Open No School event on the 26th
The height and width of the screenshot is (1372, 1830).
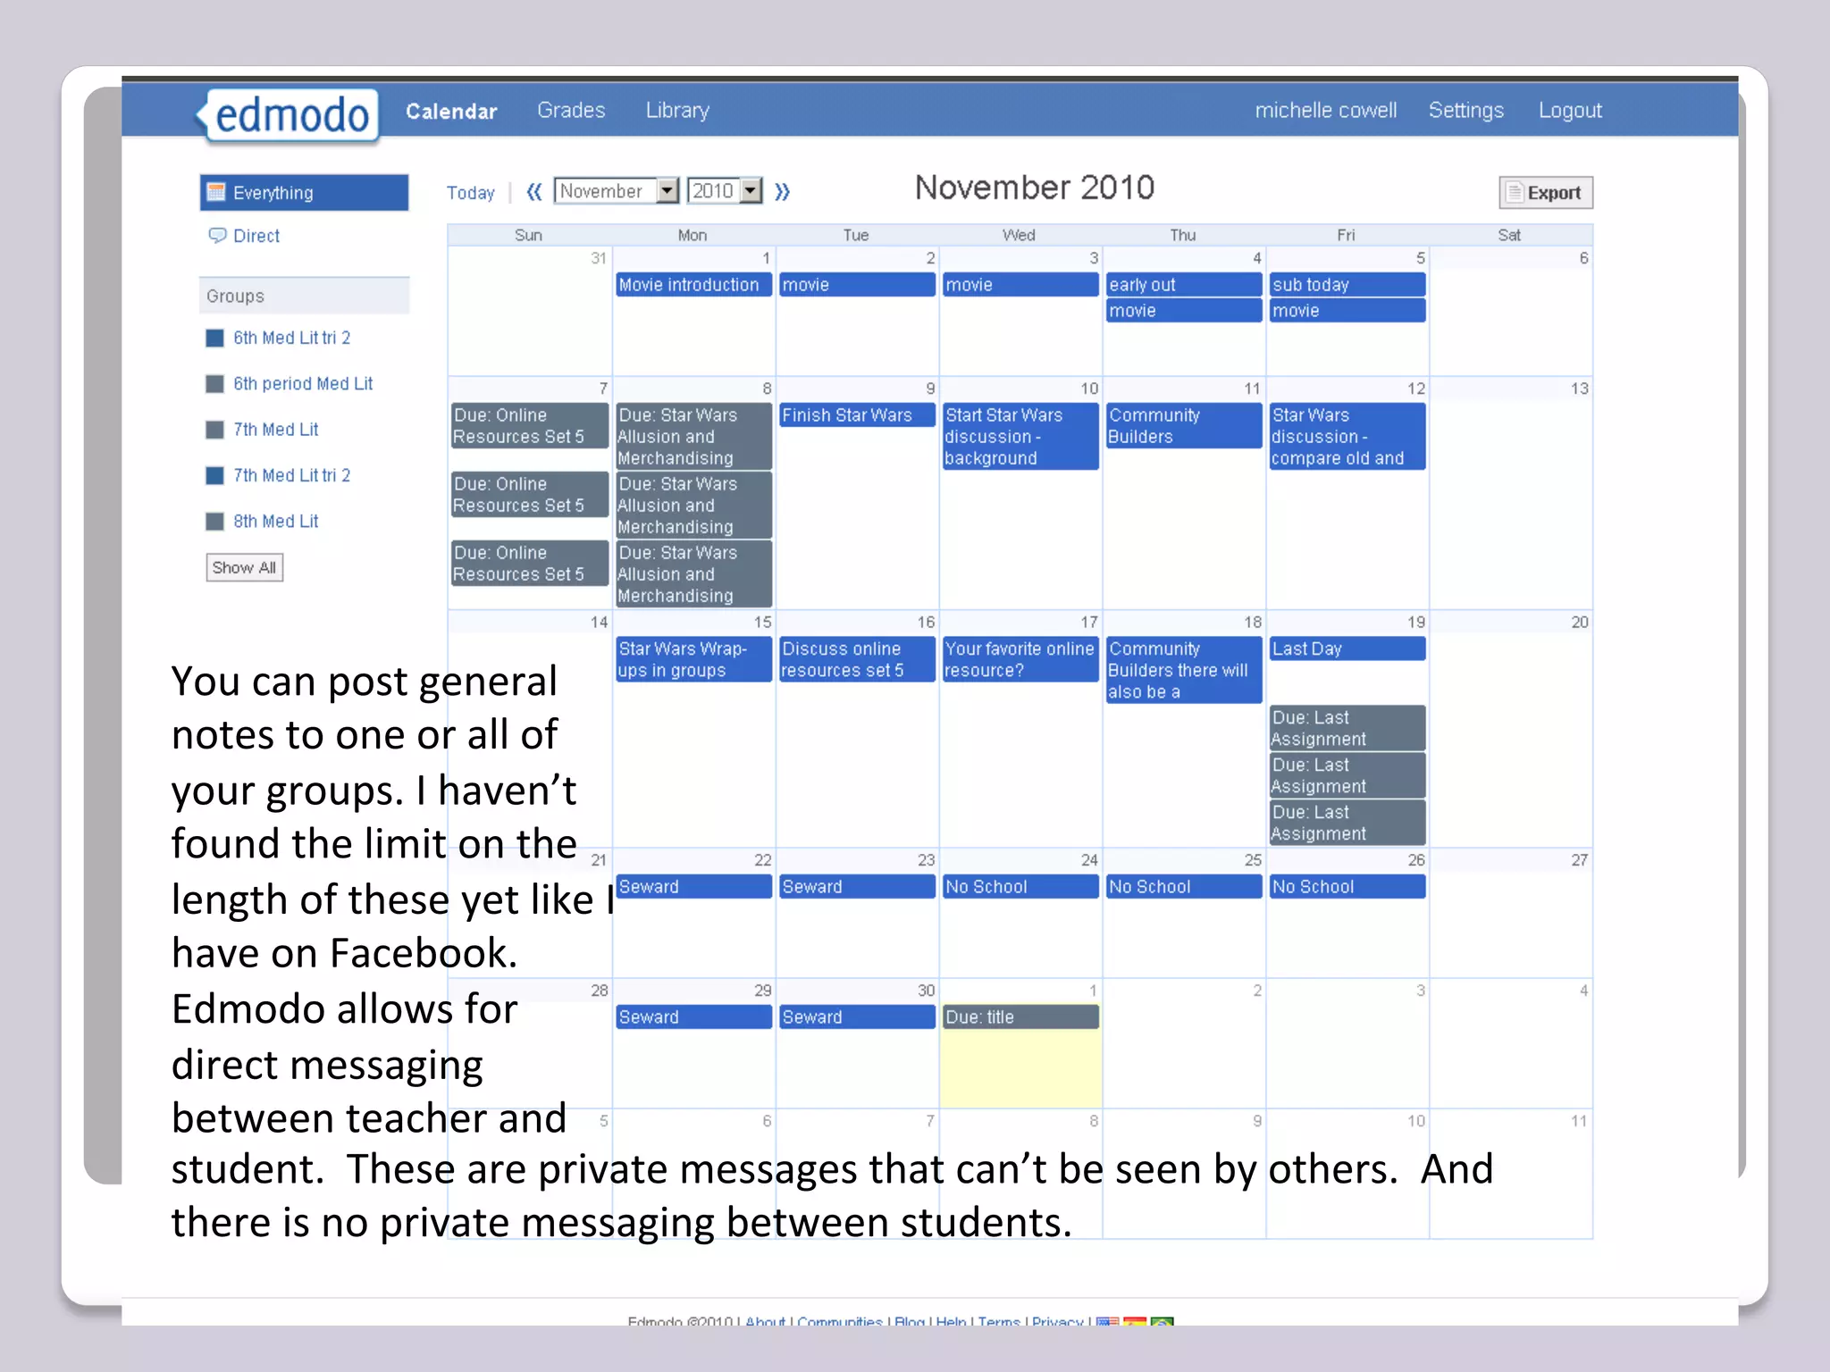[1347, 887]
